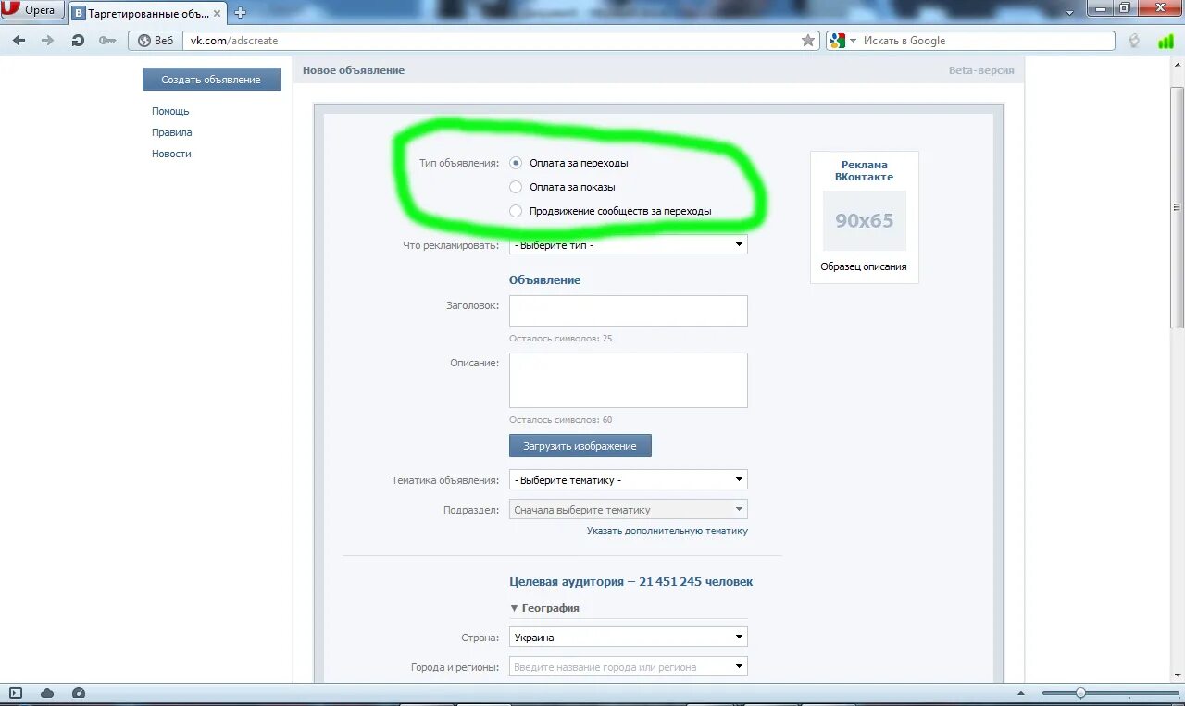Collapse the География section

click(x=544, y=608)
